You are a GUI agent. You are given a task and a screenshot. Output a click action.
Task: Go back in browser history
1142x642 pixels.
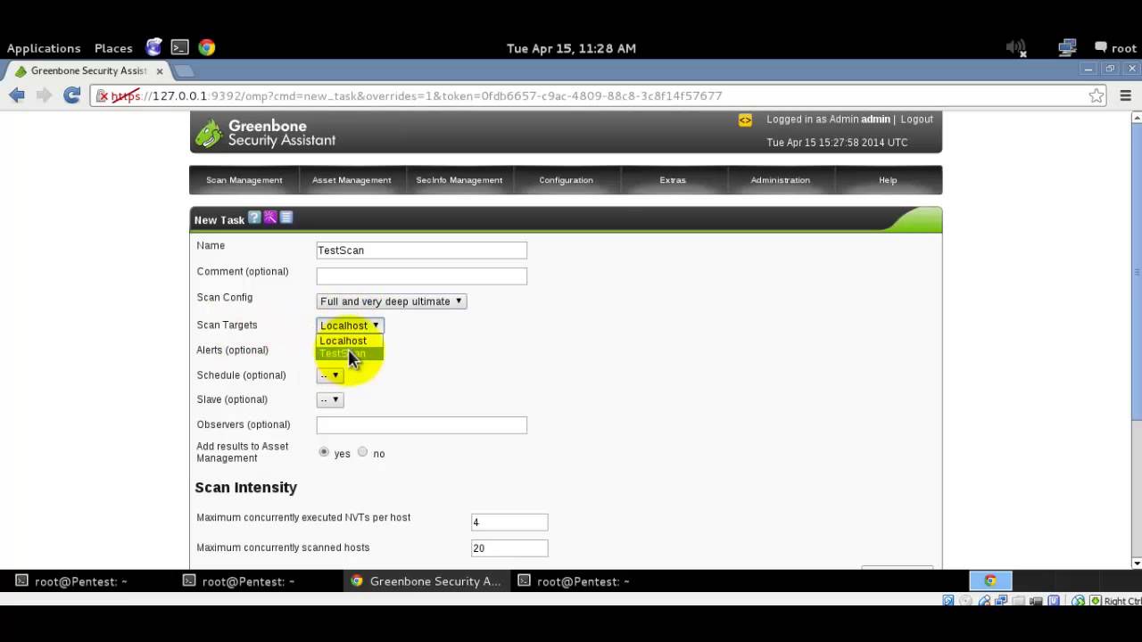point(17,95)
